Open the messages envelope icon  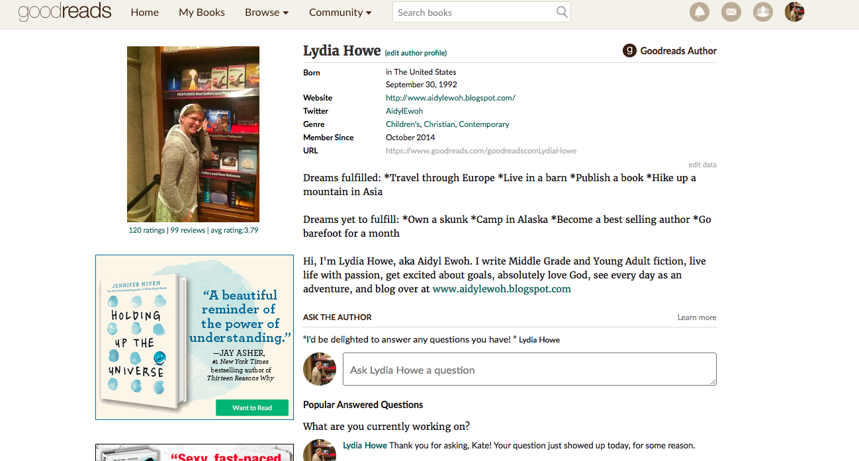(731, 12)
